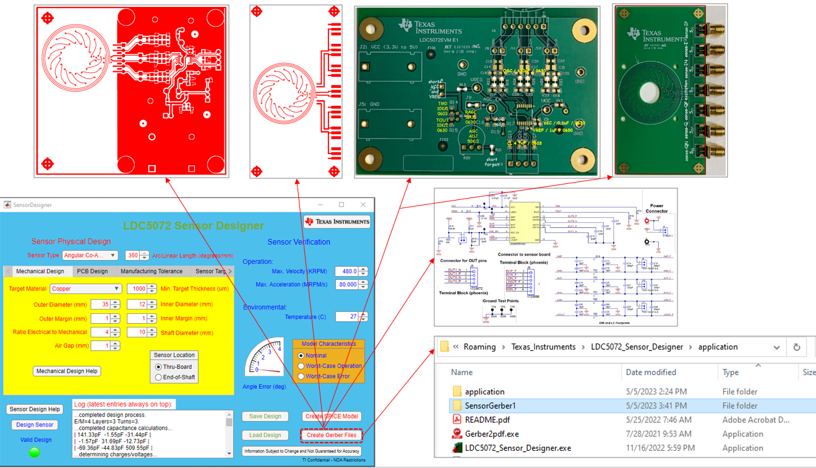Screen dimensions: 816x468
Task: Click the Texas Instruments logo in Sensor Designer
Action: tap(337, 222)
